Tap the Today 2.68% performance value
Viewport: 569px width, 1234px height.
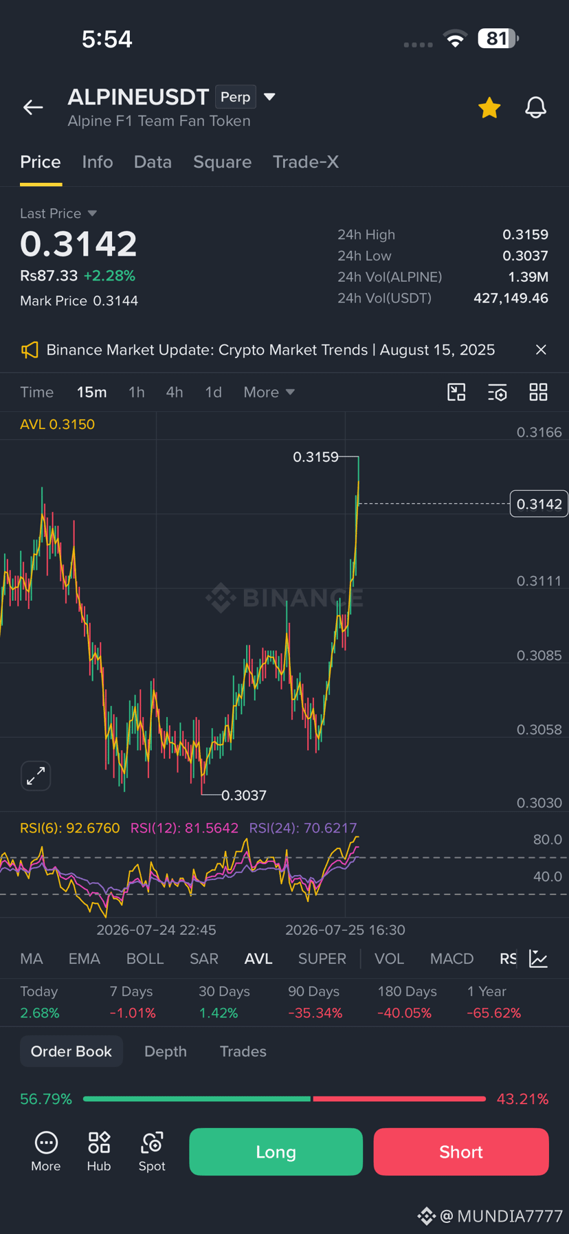[40, 1013]
